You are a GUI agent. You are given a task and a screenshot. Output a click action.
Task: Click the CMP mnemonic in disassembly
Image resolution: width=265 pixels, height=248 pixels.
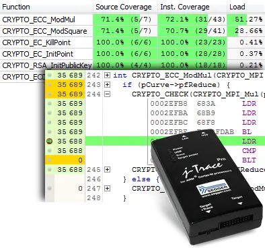click(x=249, y=151)
